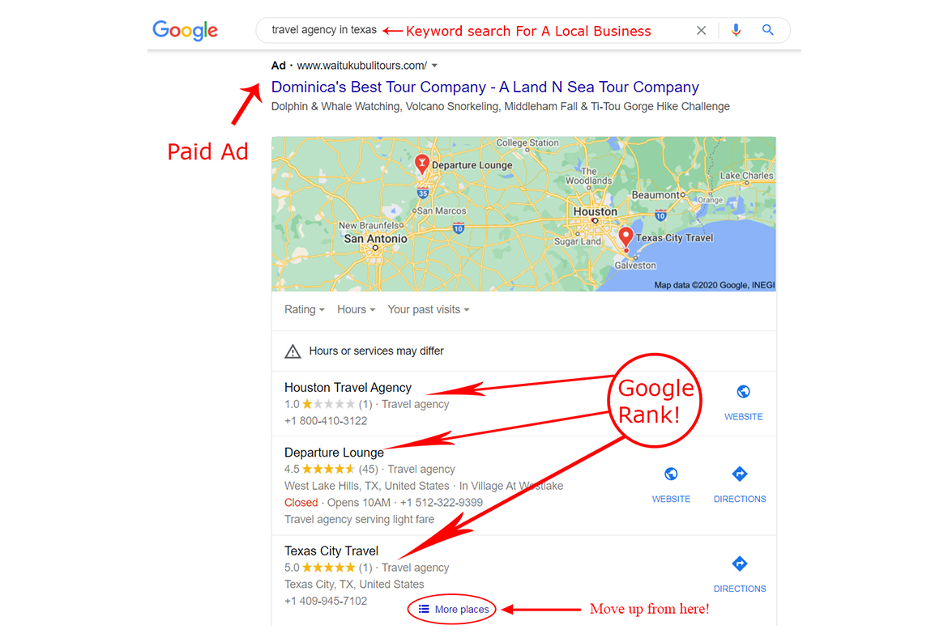
Task: Select the Departure Lounge map pin
Action: click(x=422, y=163)
